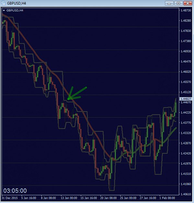Select the latest green candle at chart's right edge

tap(176, 108)
